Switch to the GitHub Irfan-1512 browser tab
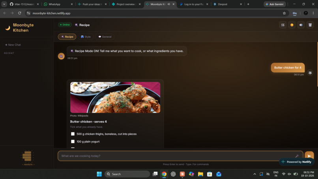The width and height of the screenshot is (318, 179). (x=24, y=4)
